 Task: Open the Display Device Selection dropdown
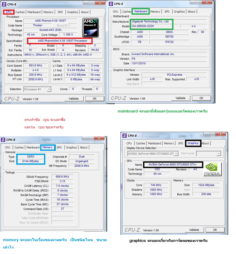pyautogui.click(x=176, y=154)
